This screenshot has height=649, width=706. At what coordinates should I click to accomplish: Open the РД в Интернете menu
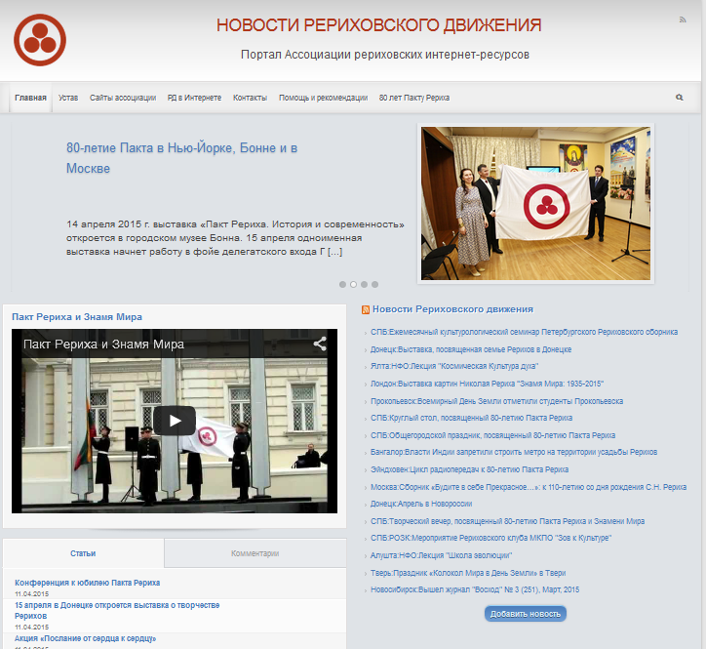pyautogui.click(x=194, y=98)
